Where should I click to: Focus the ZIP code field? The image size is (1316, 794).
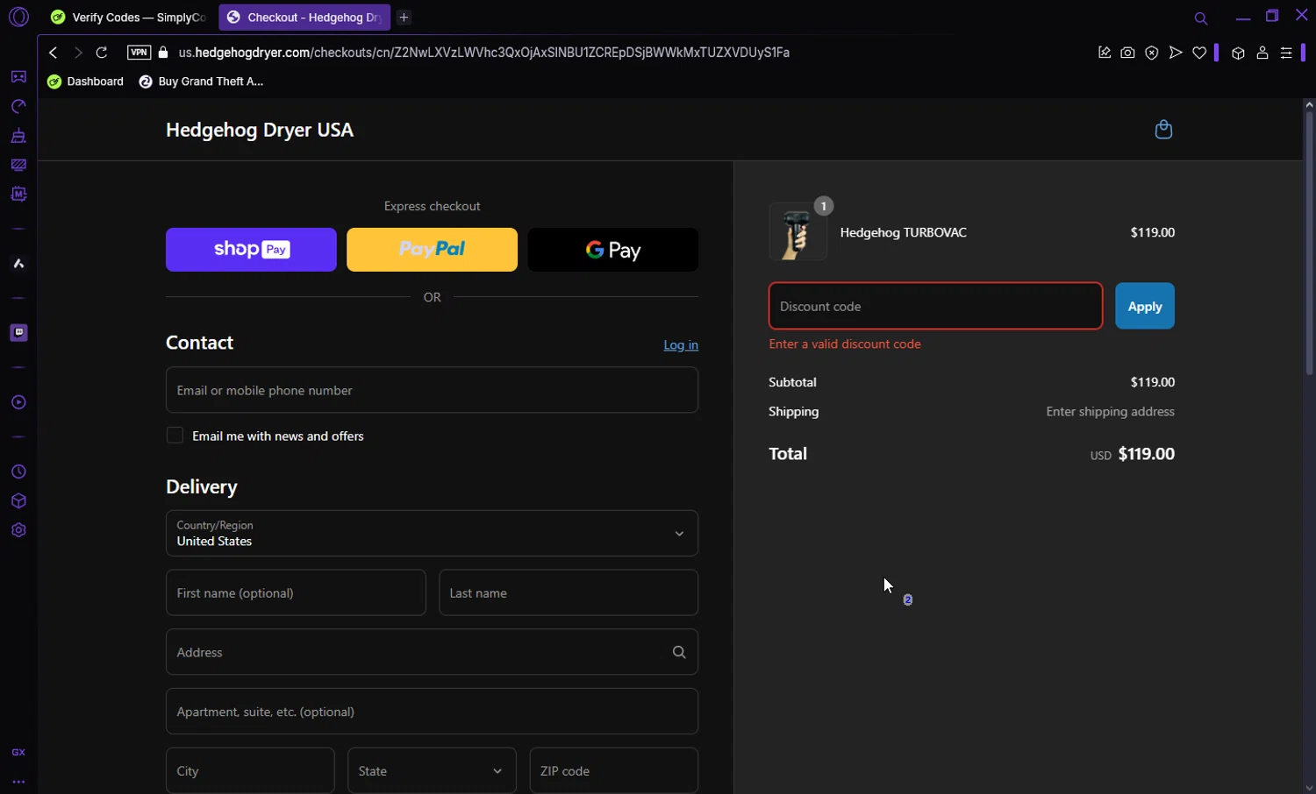coord(614,771)
